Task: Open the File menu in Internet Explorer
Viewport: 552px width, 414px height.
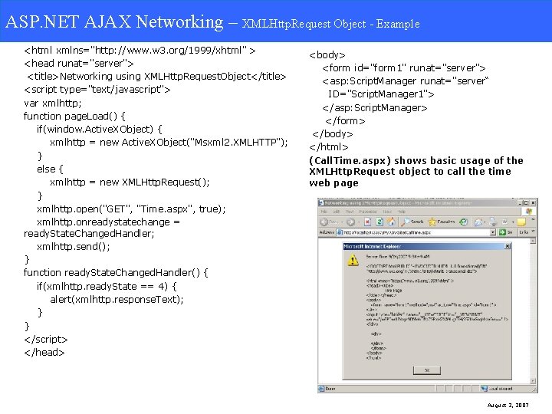Action: click(324, 212)
